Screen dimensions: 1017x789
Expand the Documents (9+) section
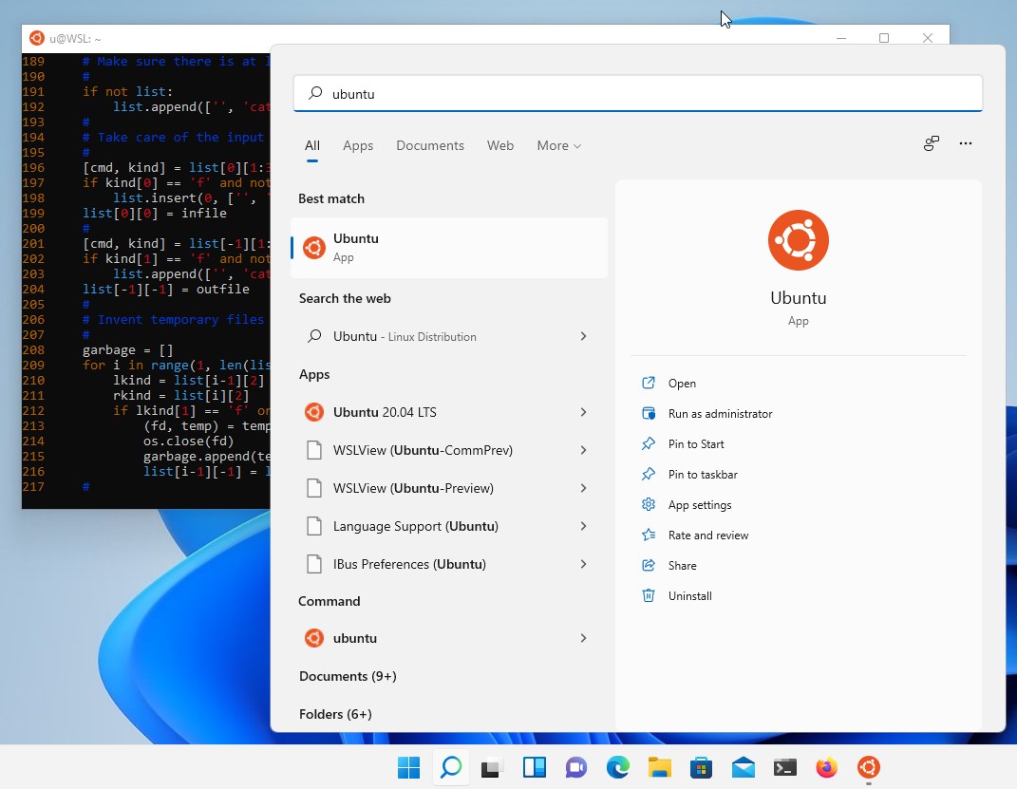348,676
